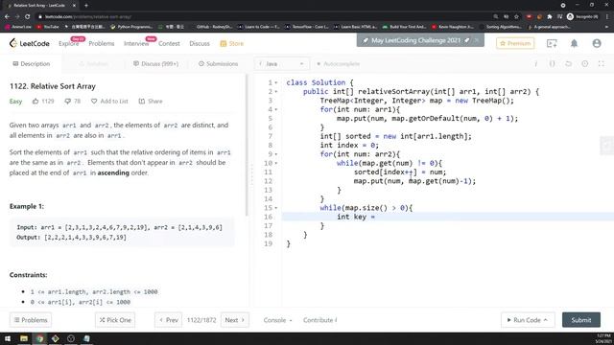Click the Share button
Image resolution: width=614 pixels, height=345 pixels.
click(151, 102)
